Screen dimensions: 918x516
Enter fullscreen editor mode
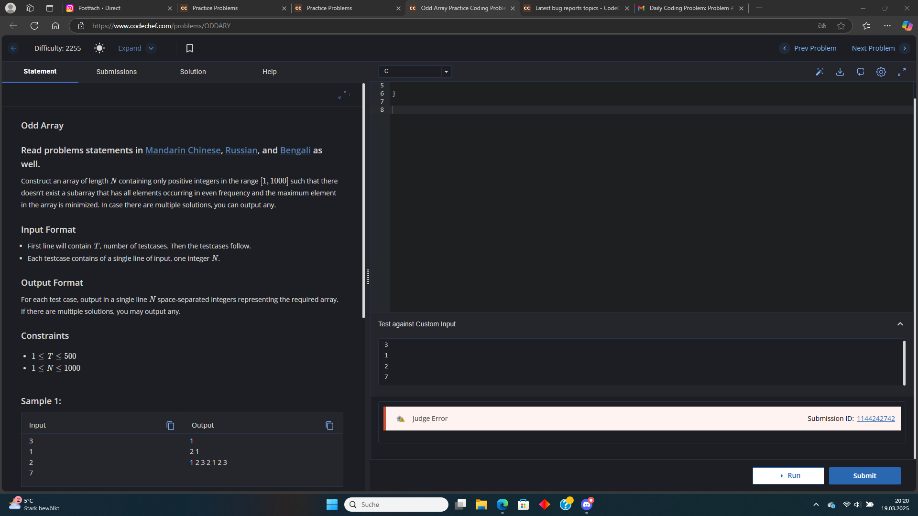point(902,72)
